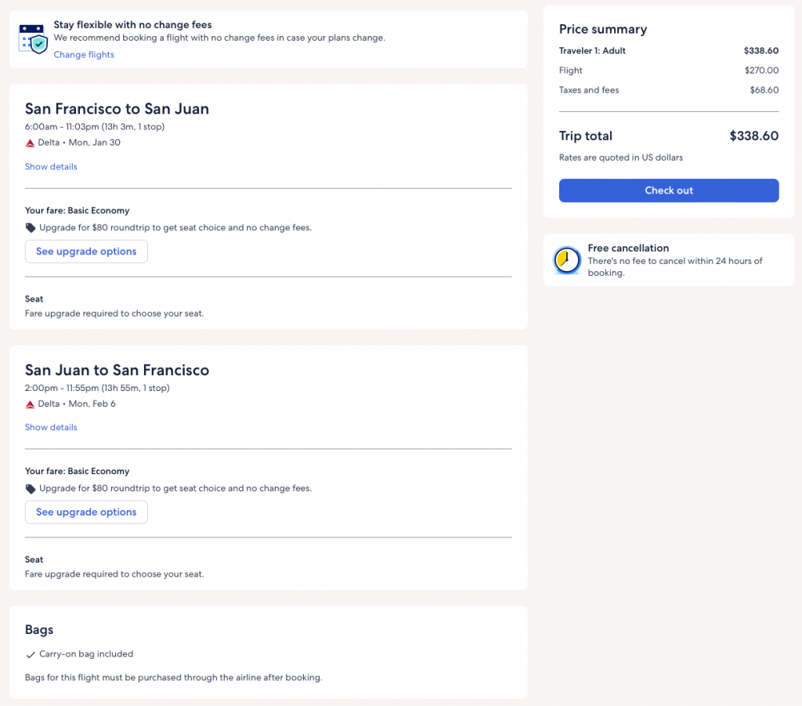Click the Delta logo on Feb 6 flight
Screen dimensions: 802x706
coord(31,404)
